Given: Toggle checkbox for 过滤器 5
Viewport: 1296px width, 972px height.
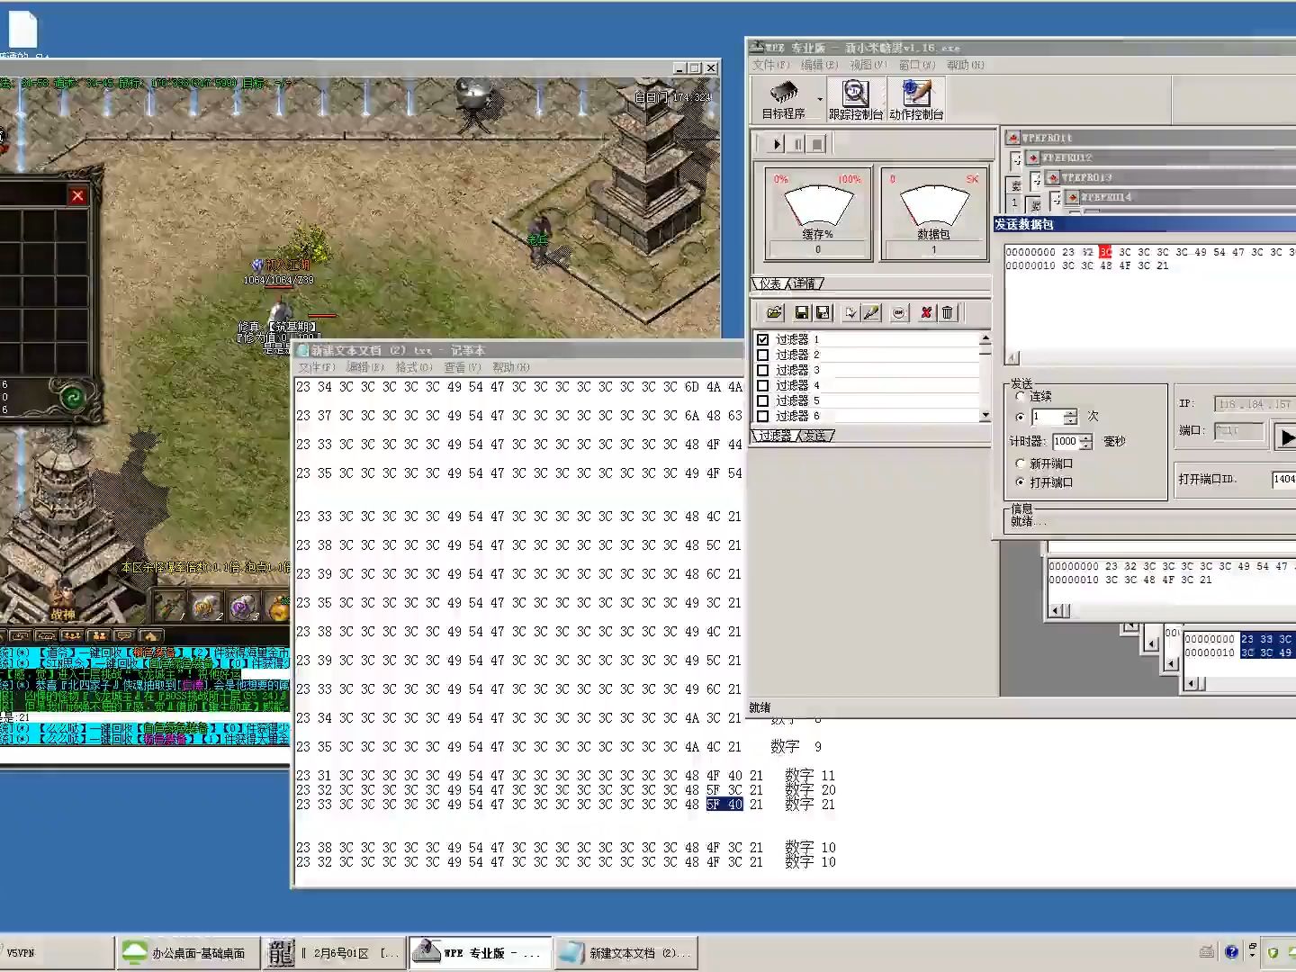Looking at the screenshot, I should point(762,400).
